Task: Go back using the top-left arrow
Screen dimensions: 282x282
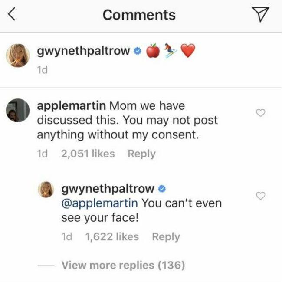Action: coord(13,15)
